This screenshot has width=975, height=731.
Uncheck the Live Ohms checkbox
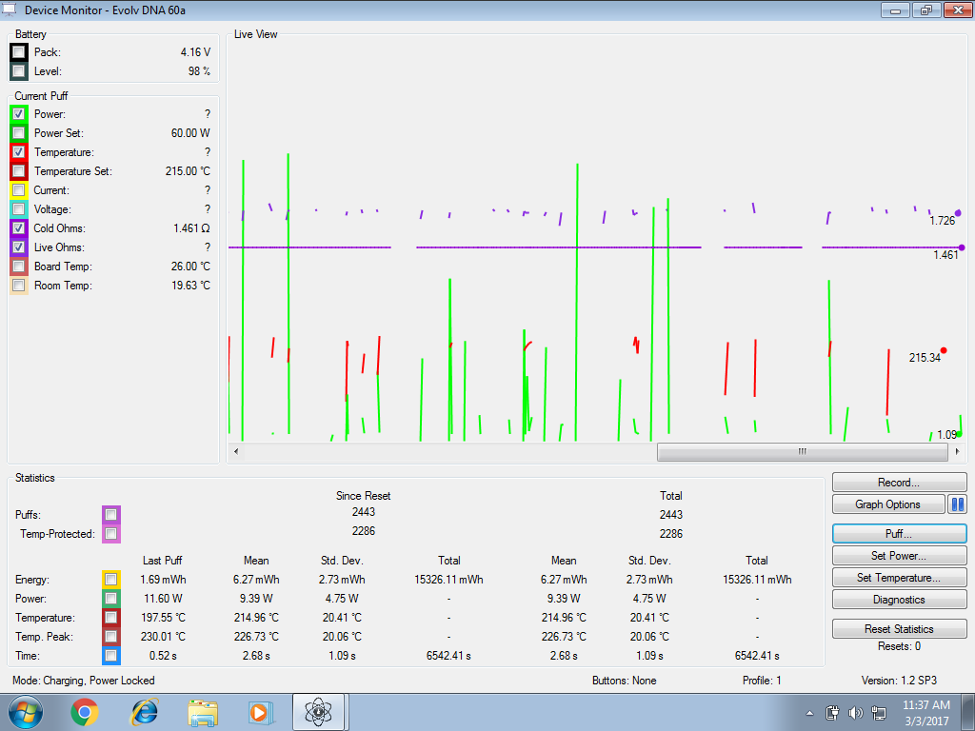pyautogui.click(x=19, y=247)
